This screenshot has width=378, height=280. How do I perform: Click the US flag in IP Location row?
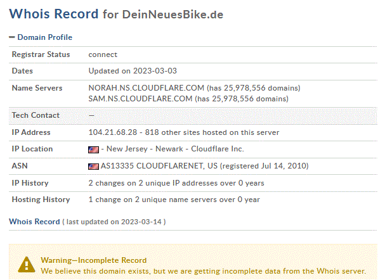click(93, 150)
